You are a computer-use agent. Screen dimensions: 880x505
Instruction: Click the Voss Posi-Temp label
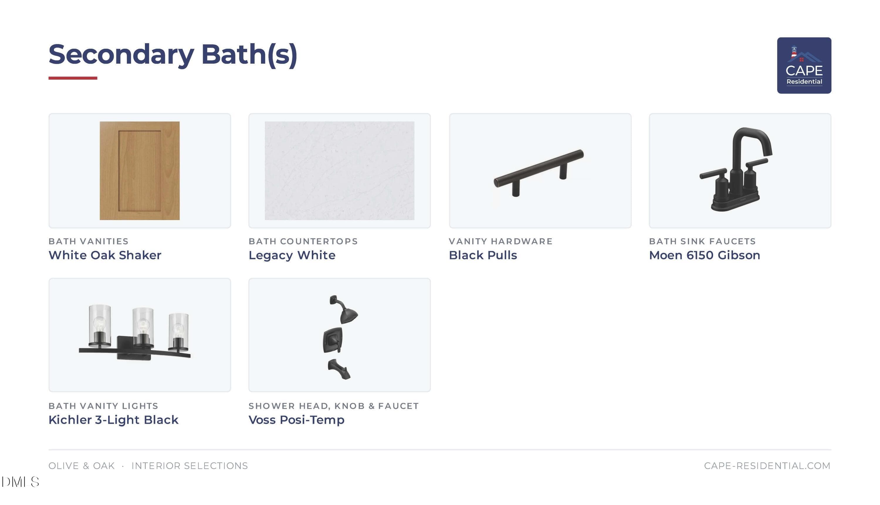click(x=297, y=420)
